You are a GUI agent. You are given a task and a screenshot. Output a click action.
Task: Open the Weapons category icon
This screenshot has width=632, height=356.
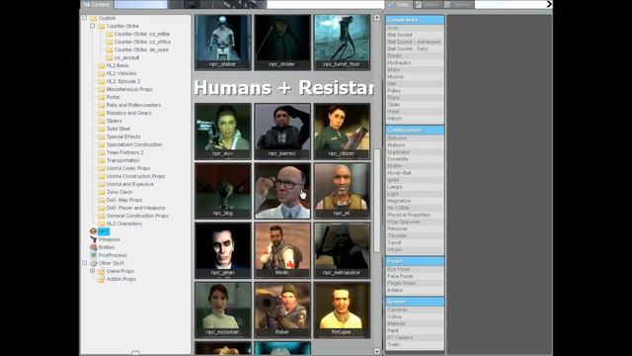(94, 239)
